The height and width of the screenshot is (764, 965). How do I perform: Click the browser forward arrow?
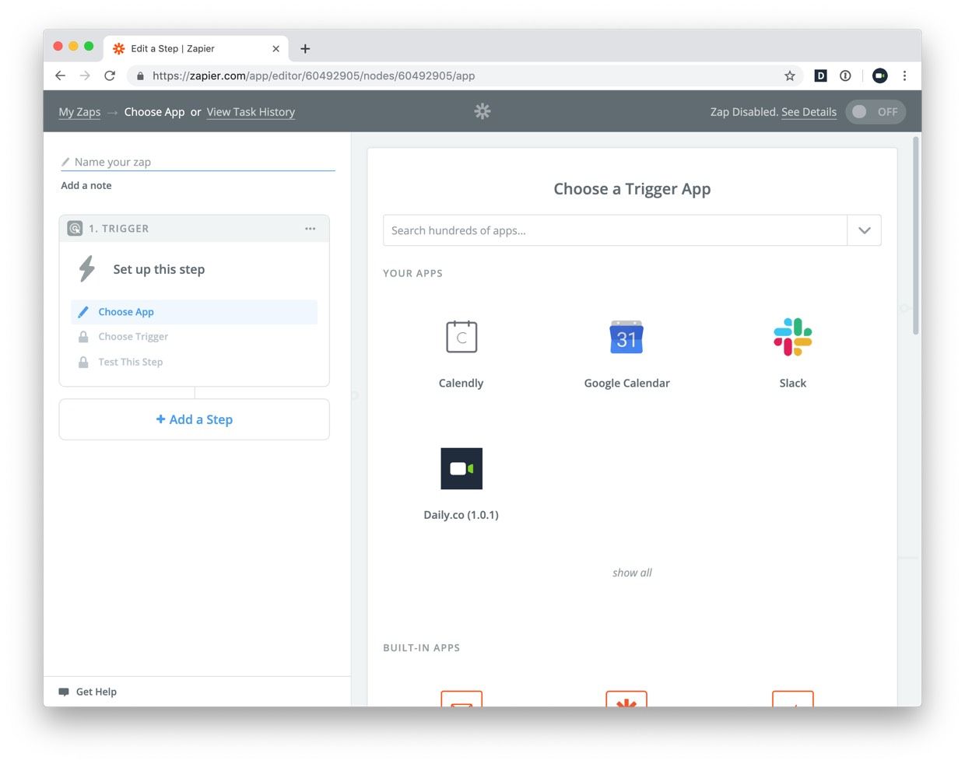coord(85,75)
